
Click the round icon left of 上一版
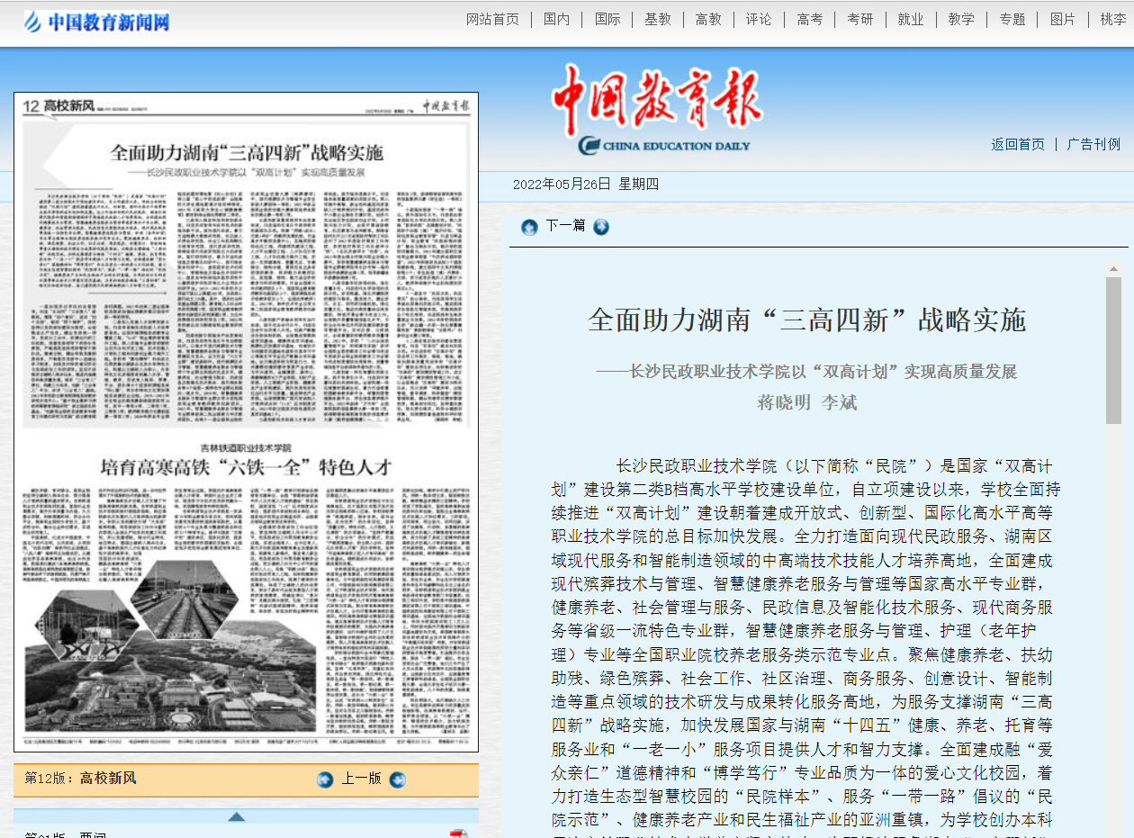(x=325, y=779)
